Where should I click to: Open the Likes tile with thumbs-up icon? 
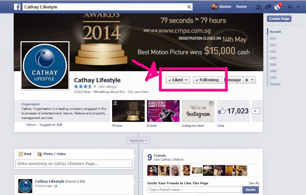[233, 111]
